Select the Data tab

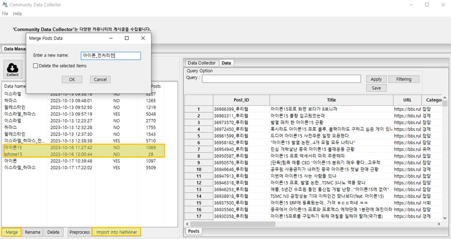[226, 63]
